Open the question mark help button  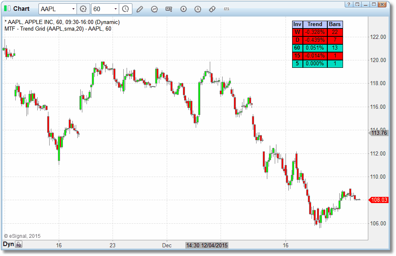click(349, 4)
